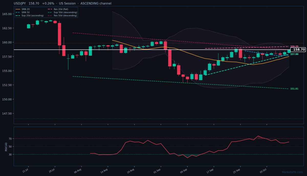Click the US Session text in title

67,4
